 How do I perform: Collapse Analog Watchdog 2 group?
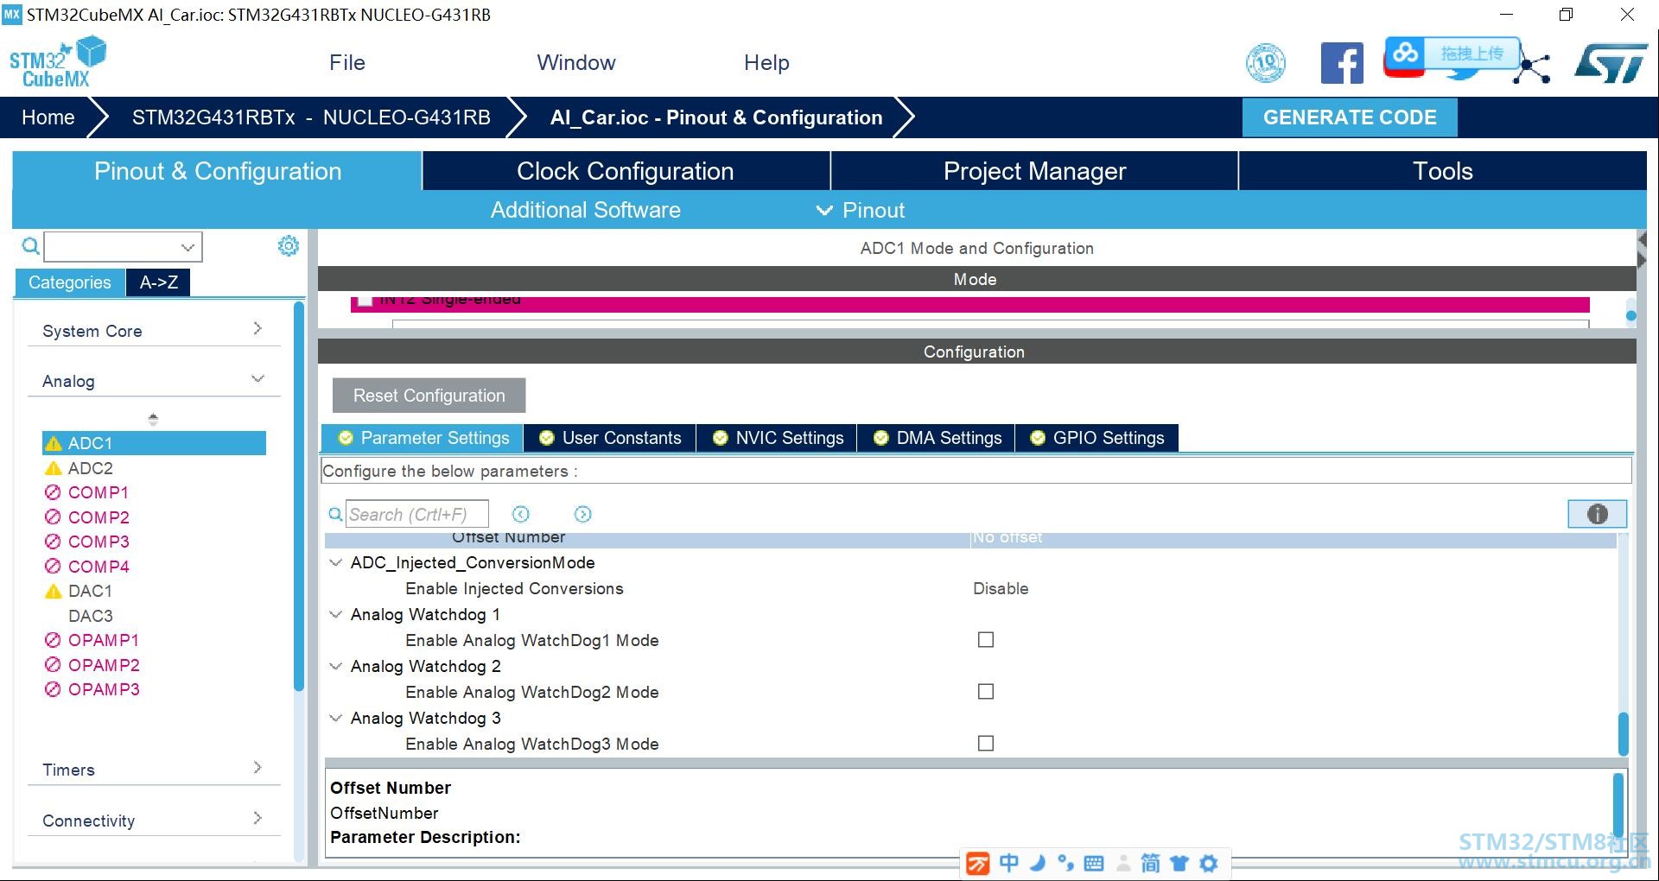(x=336, y=667)
